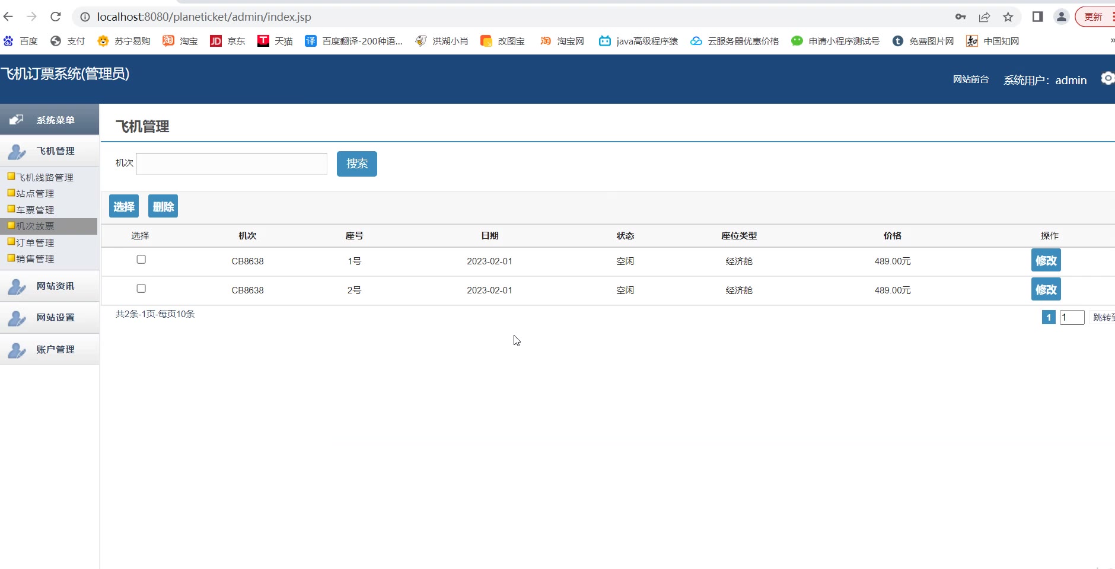
Task: Click the 系统菜单 sidebar header
Action: (50, 120)
